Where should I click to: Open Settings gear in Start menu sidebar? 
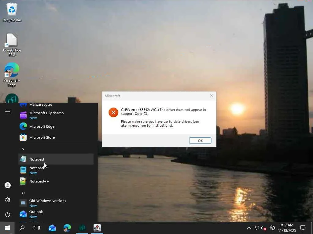[8, 200]
